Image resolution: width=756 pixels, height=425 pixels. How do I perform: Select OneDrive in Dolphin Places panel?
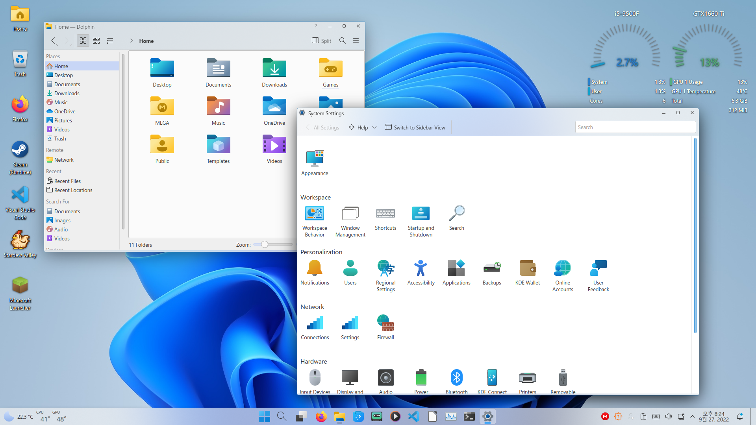(x=82, y=111)
